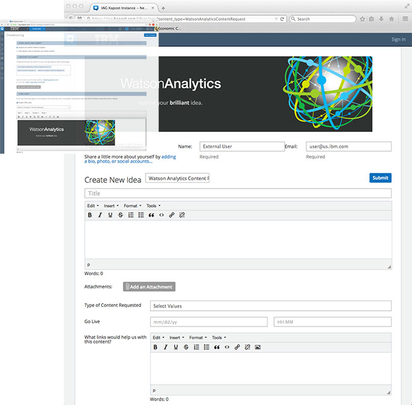The image size is (412, 405).
Task: Open the Format menu in the links editor
Action: click(x=198, y=338)
